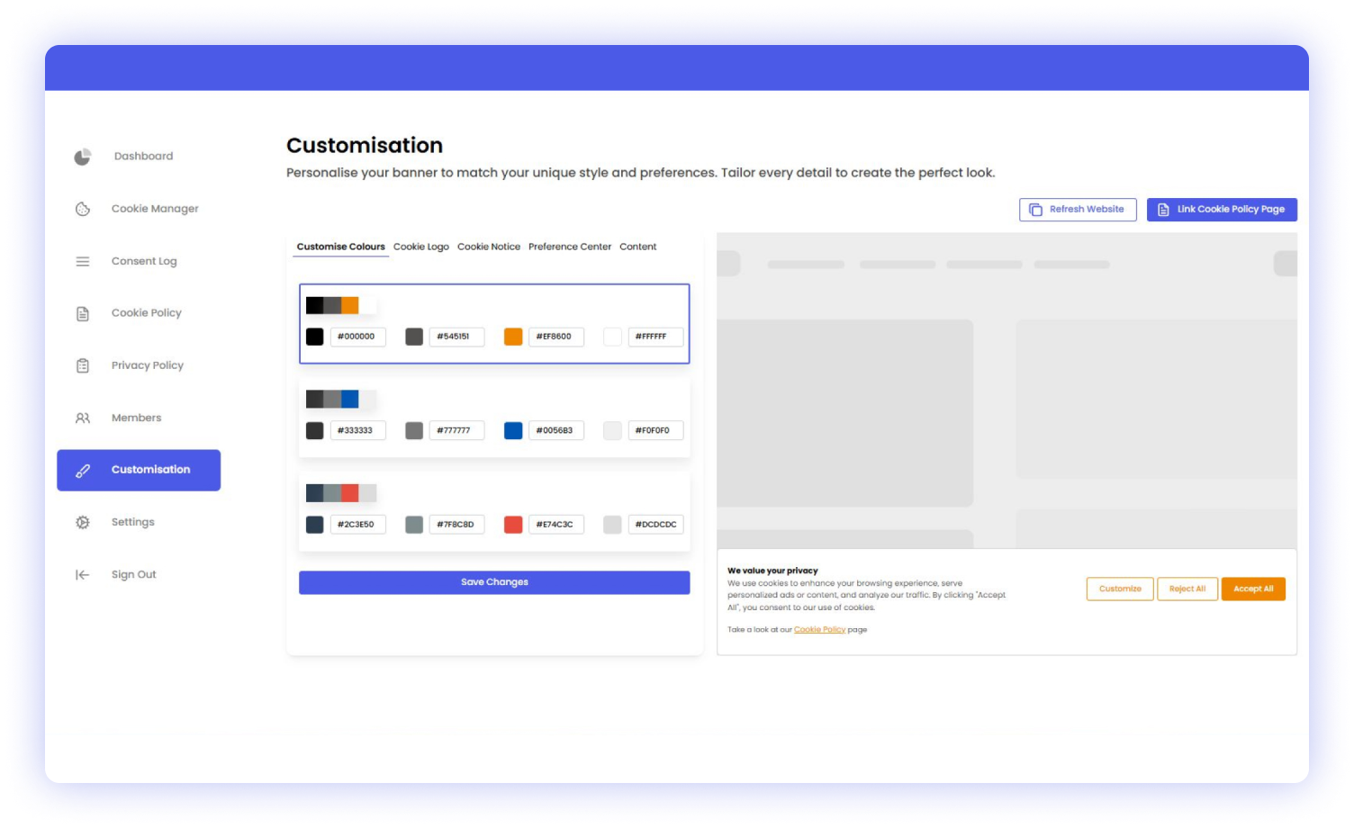
Task: Pick the orange #EF8600 colour swatch
Action: click(513, 337)
